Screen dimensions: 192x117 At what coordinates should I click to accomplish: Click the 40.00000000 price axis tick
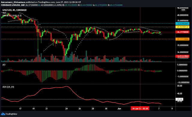click(x=183, y=15)
